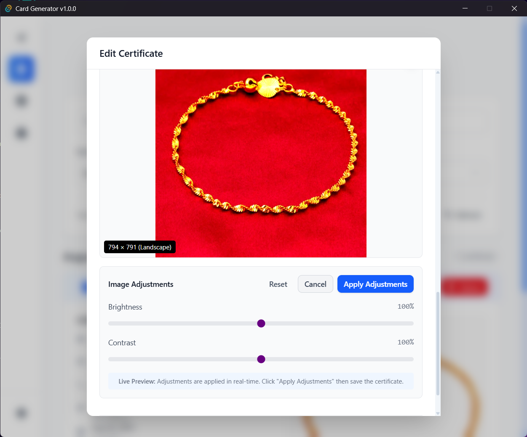Screen dimensions: 527x437
Task: Click the Card Generator logo icon
Action: [8, 8]
